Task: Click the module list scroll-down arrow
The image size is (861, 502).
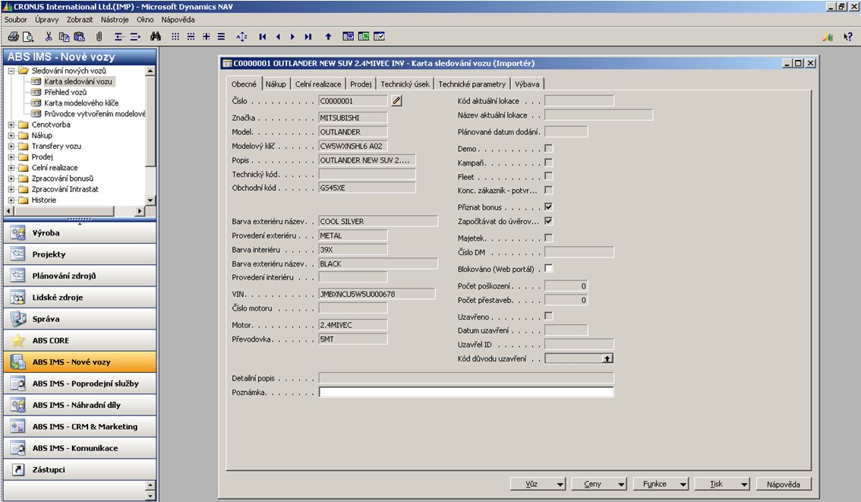Action: pyautogui.click(x=150, y=495)
